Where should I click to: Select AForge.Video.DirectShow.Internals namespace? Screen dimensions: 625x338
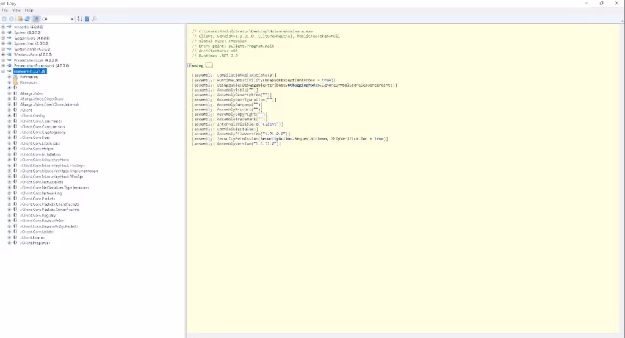50,104
